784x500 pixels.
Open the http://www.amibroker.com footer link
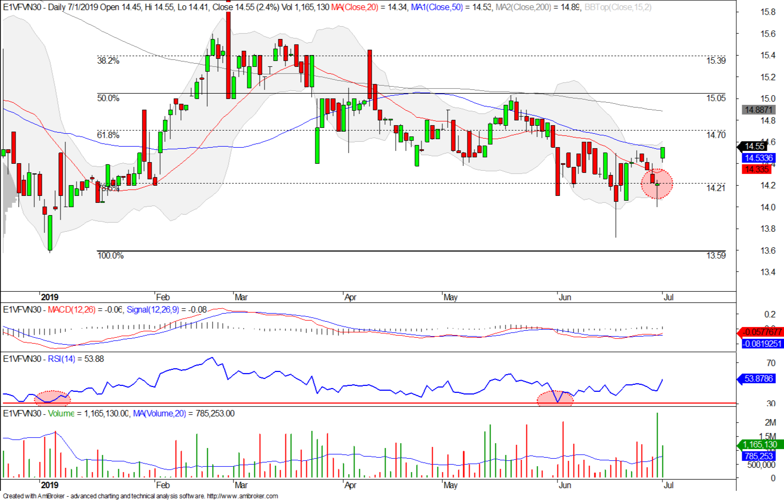(243, 496)
